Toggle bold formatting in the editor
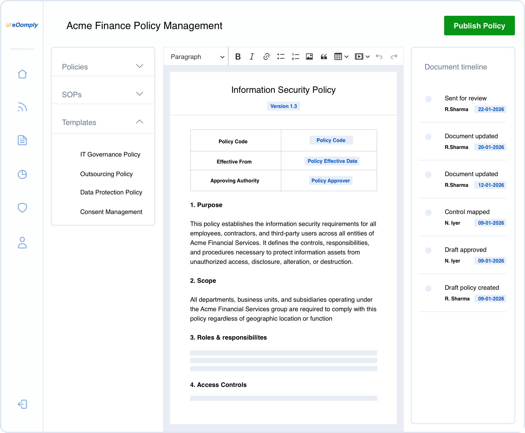The width and height of the screenshot is (525, 433). point(238,56)
